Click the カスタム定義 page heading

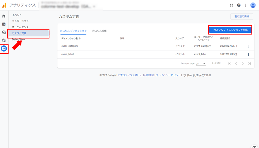pyautogui.click(x=69, y=17)
